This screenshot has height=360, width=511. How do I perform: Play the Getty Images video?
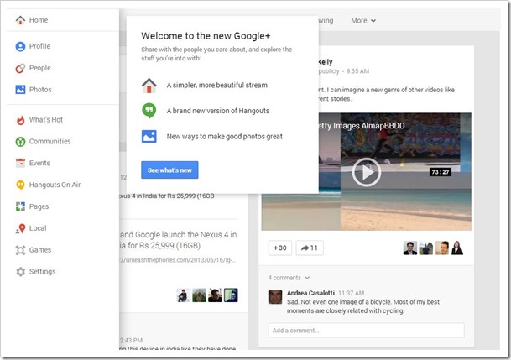coord(366,172)
